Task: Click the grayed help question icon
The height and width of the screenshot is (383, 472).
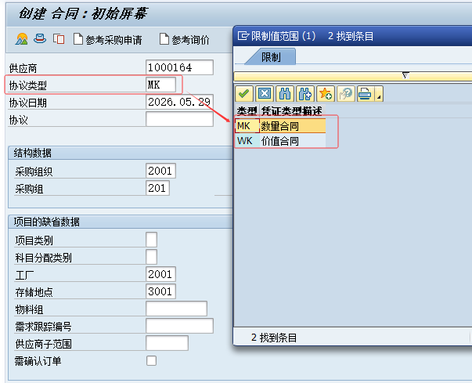Action: pos(345,94)
